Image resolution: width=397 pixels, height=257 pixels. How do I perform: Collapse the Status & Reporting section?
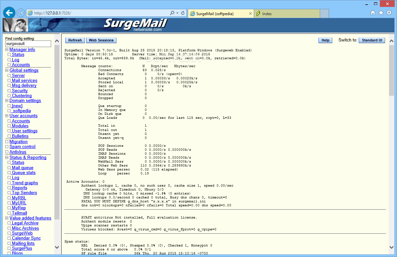(7, 158)
